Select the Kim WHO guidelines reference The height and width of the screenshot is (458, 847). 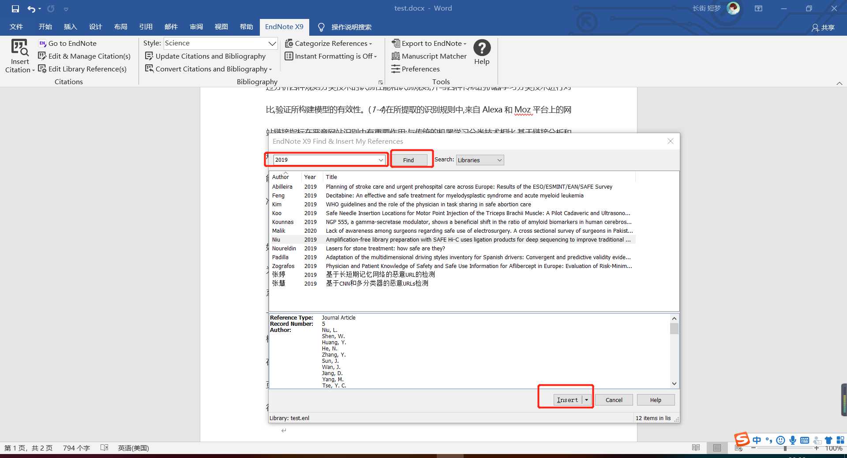[x=453, y=205]
